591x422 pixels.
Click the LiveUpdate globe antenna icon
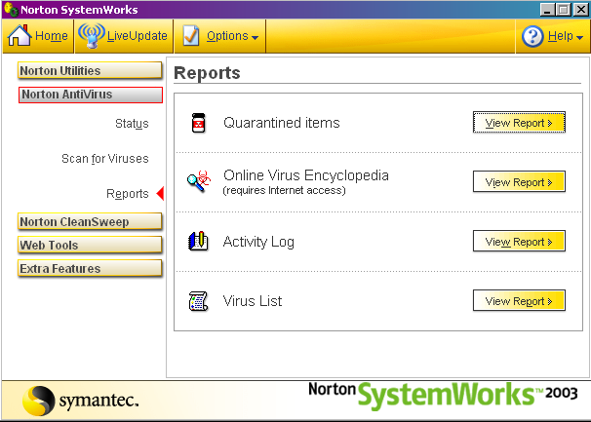[x=92, y=36]
